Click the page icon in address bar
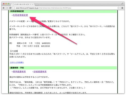Viewport: 126px width, 95px height. [14, 8]
